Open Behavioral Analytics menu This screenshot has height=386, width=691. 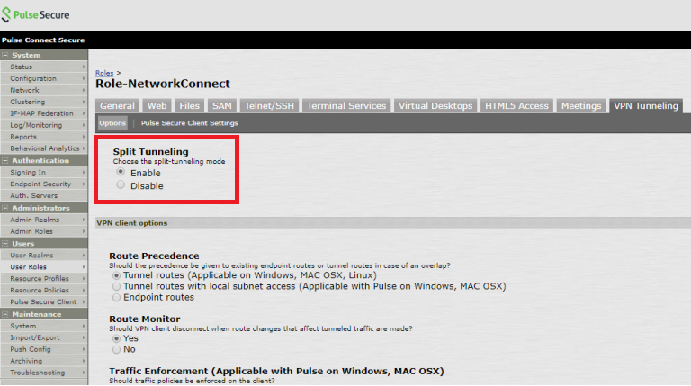point(43,148)
